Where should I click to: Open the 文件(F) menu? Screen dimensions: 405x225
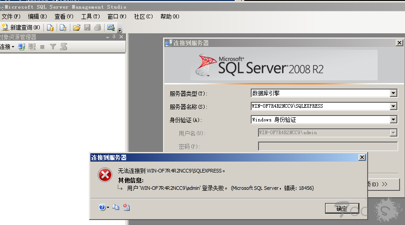click(11, 16)
